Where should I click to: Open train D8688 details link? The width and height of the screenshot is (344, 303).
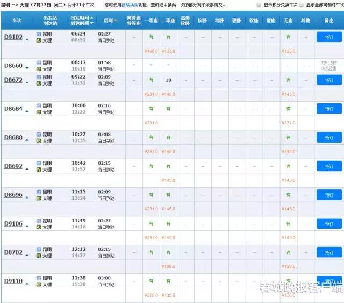point(13,137)
